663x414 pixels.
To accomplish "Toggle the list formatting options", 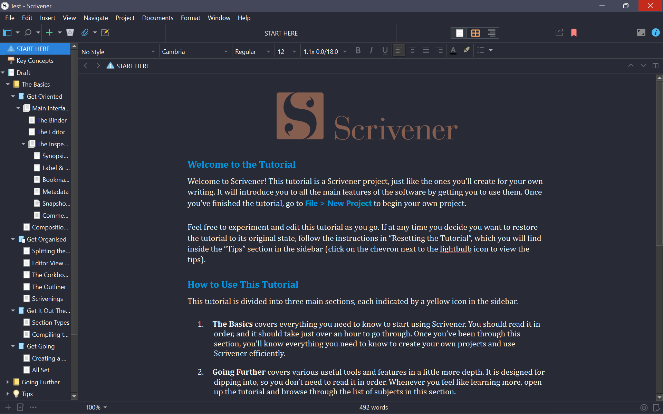I will pos(491,50).
